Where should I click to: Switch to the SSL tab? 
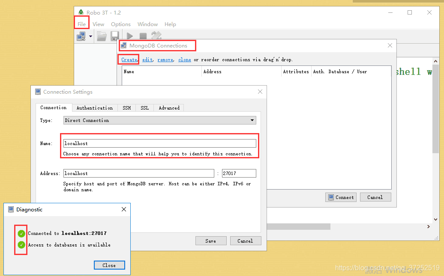coord(145,108)
